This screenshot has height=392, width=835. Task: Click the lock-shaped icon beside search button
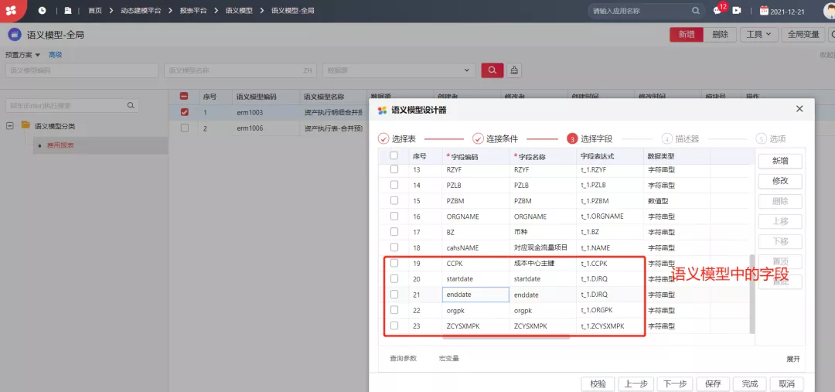pyautogui.click(x=514, y=70)
